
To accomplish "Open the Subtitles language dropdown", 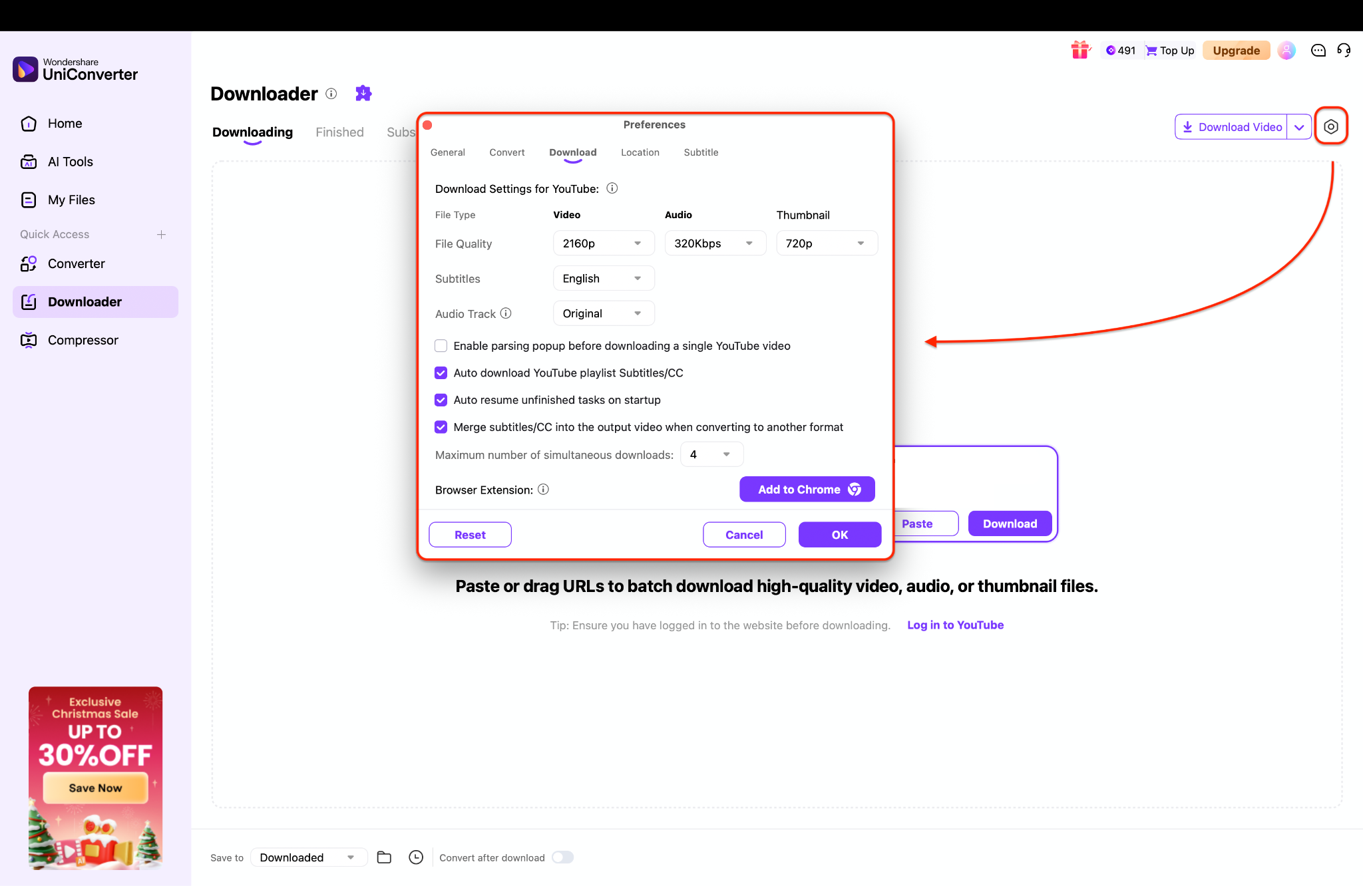I will pyautogui.click(x=603, y=278).
